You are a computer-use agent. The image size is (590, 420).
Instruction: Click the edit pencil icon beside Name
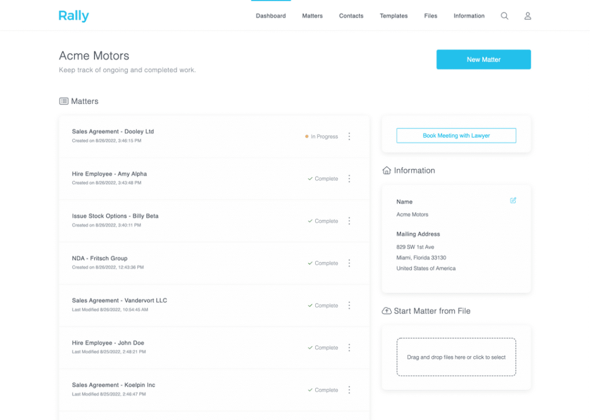[513, 201]
